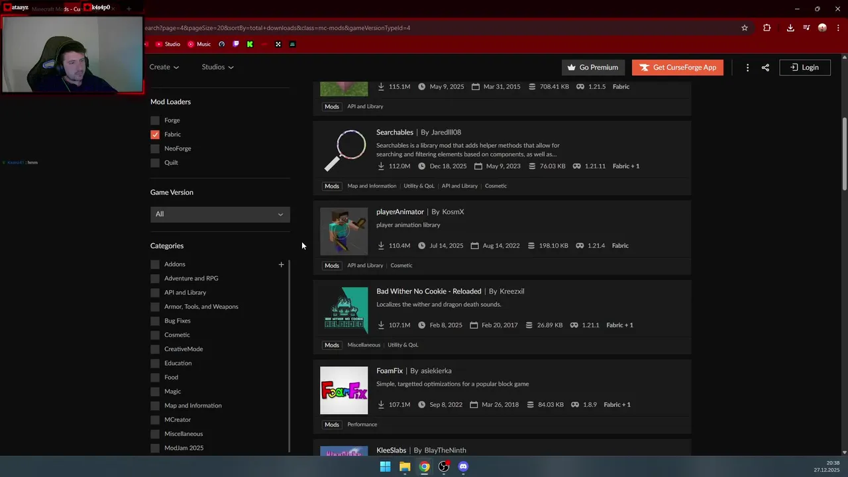The width and height of the screenshot is (848, 477).
Task: Expand the Studios menu
Action: click(218, 67)
